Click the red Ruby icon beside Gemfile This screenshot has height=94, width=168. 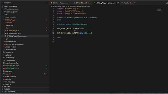4,79
